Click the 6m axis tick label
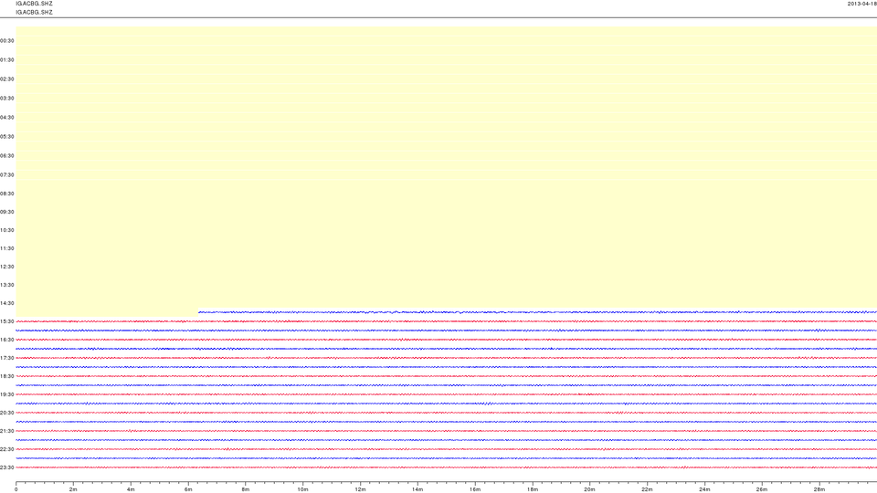The image size is (877, 493). point(188,489)
